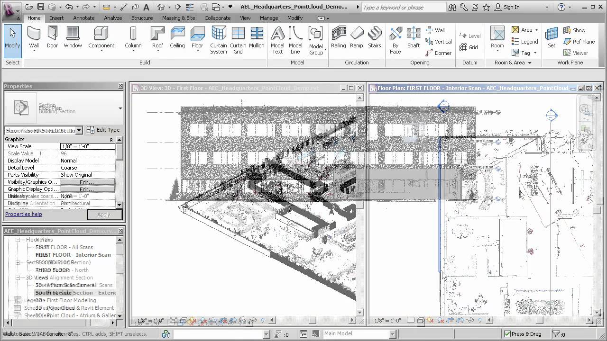Select the Level tool in Datum panel
This screenshot has width=607, height=341.
[x=469, y=35]
